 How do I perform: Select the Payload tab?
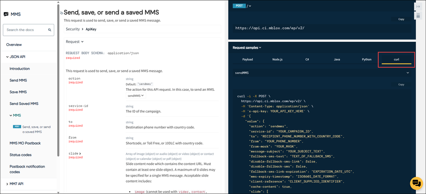[x=248, y=59]
